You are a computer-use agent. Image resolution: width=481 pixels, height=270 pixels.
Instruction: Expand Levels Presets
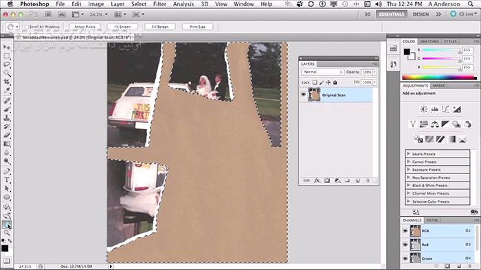pos(408,154)
